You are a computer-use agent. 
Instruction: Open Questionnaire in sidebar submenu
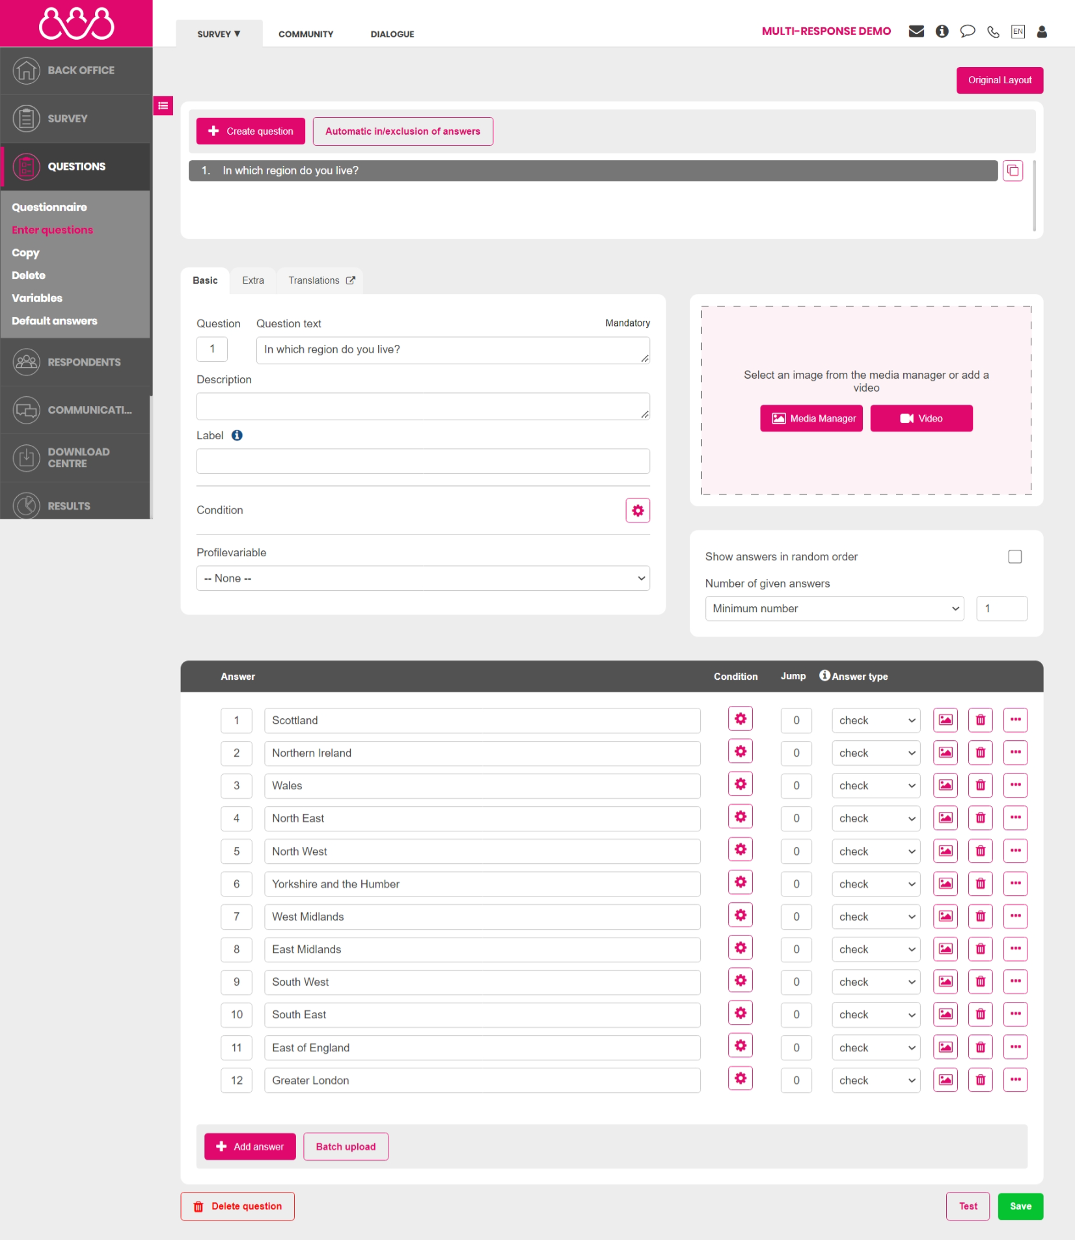[x=49, y=207]
